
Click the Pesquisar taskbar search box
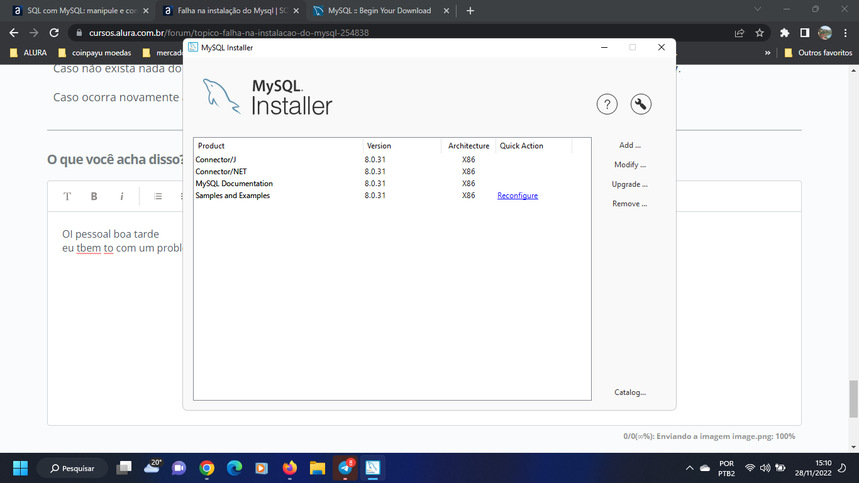(72, 468)
